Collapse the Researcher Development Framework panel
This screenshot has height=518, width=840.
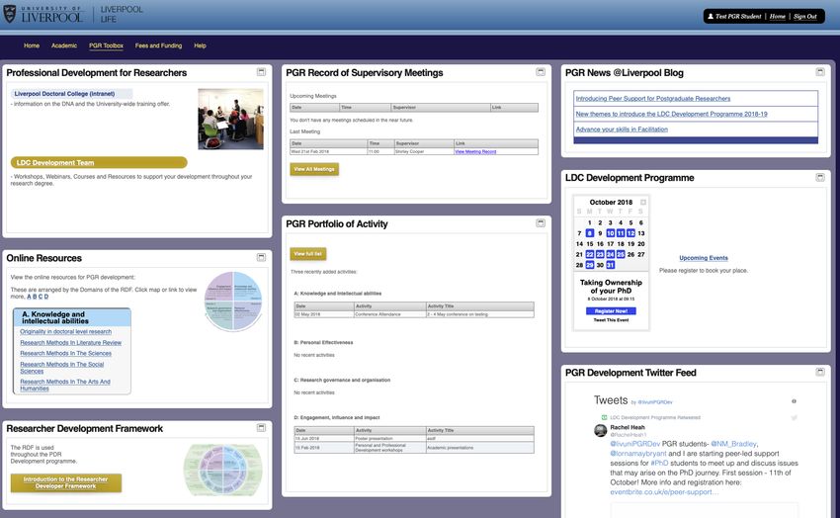click(262, 427)
